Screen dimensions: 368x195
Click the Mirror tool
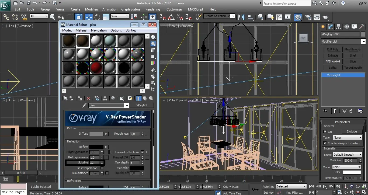tap(241, 17)
